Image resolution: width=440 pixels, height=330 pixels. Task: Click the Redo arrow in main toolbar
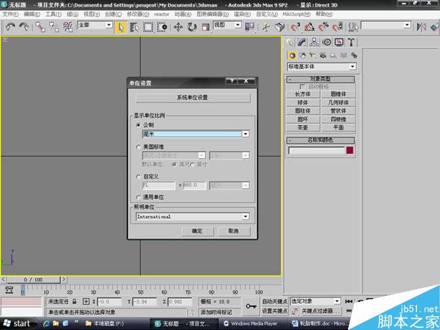(x=24, y=27)
